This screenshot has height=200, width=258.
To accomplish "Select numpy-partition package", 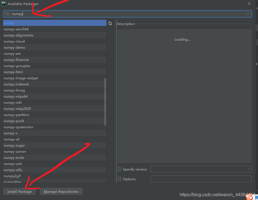I will [55, 115].
